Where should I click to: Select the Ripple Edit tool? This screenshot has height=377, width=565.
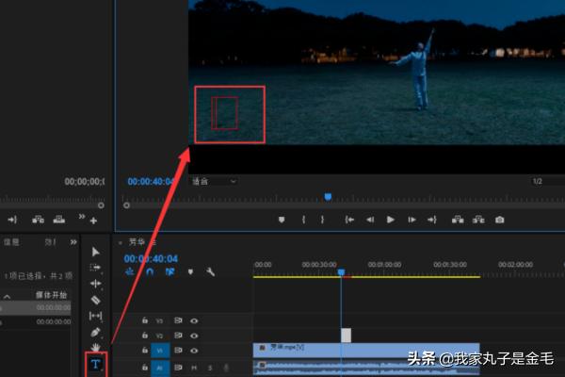[95, 284]
